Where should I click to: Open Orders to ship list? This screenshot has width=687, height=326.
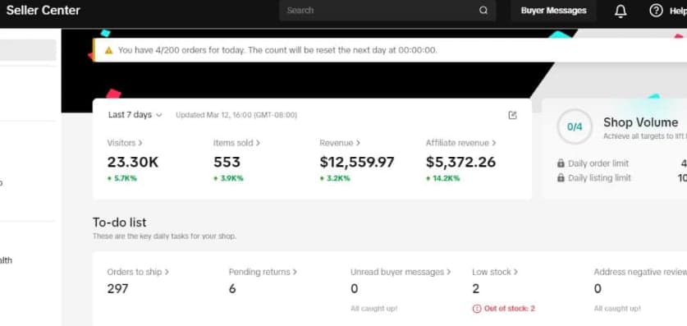coord(138,272)
